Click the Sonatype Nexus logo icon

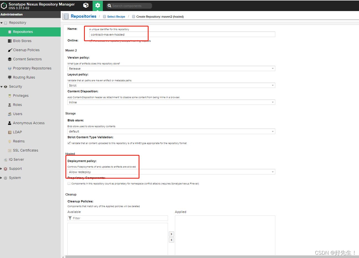(x=4, y=6)
